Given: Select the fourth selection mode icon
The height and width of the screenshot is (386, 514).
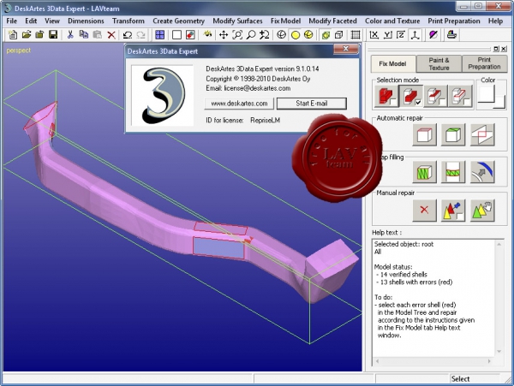Looking at the screenshot, I should coord(460,96).
